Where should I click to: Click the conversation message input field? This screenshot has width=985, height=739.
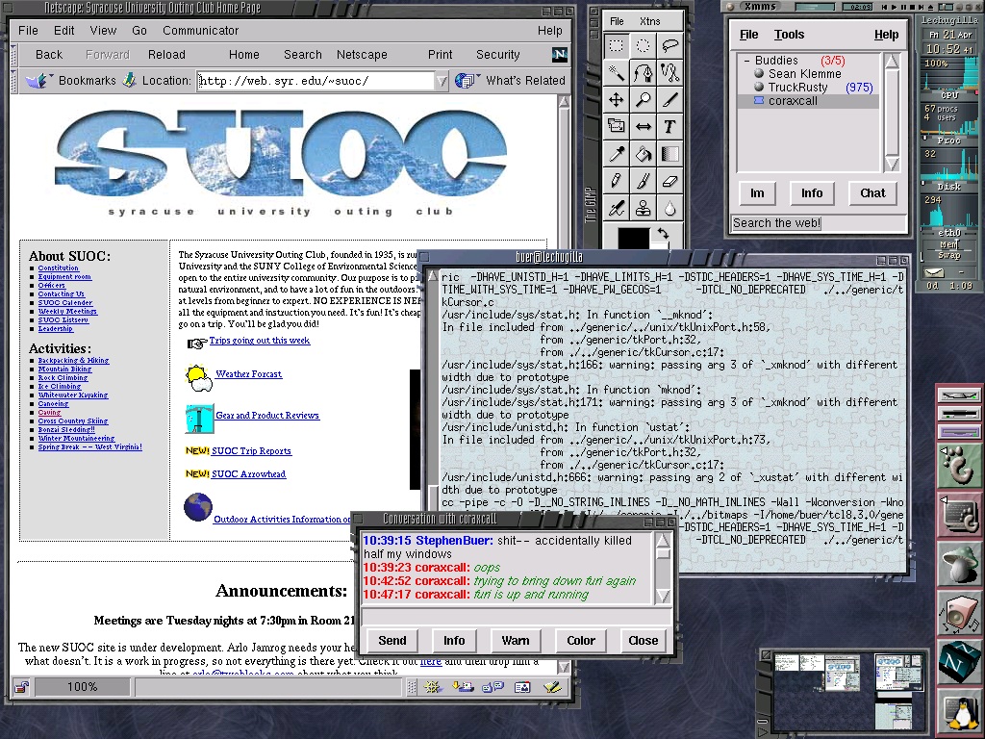[517, 617]
